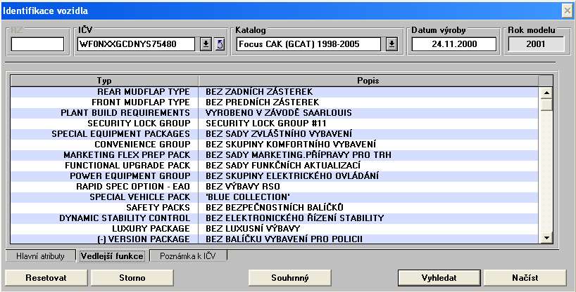Click the RZ input field

click(x=37, y=45)
